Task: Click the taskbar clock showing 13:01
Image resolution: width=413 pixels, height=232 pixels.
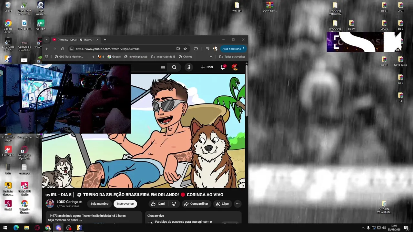Action: [x=394, y=228]
